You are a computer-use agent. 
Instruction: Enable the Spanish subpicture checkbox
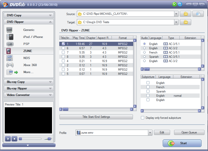(148, 91)
